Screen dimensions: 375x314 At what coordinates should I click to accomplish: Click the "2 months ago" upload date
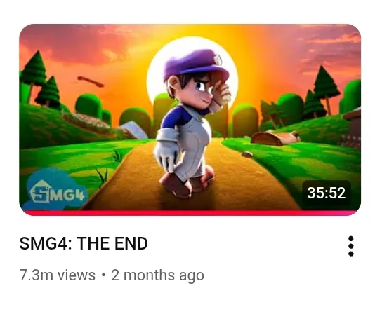click(x=157, y=275)
